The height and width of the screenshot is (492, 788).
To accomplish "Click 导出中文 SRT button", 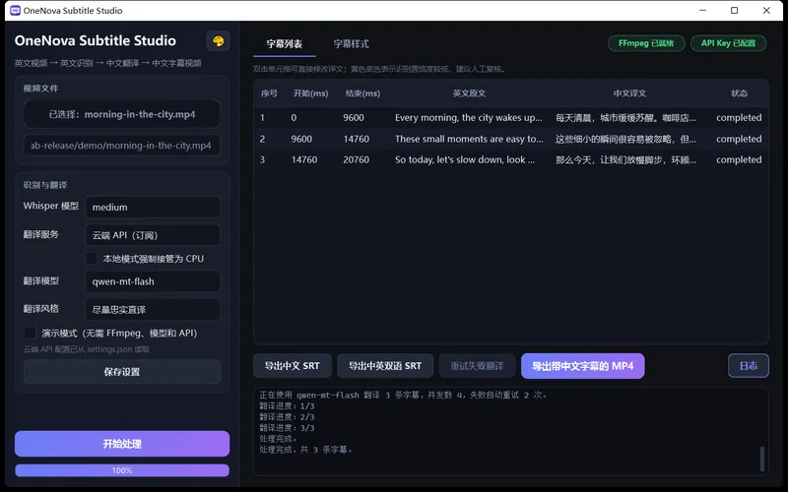I will tap(293, 366).
